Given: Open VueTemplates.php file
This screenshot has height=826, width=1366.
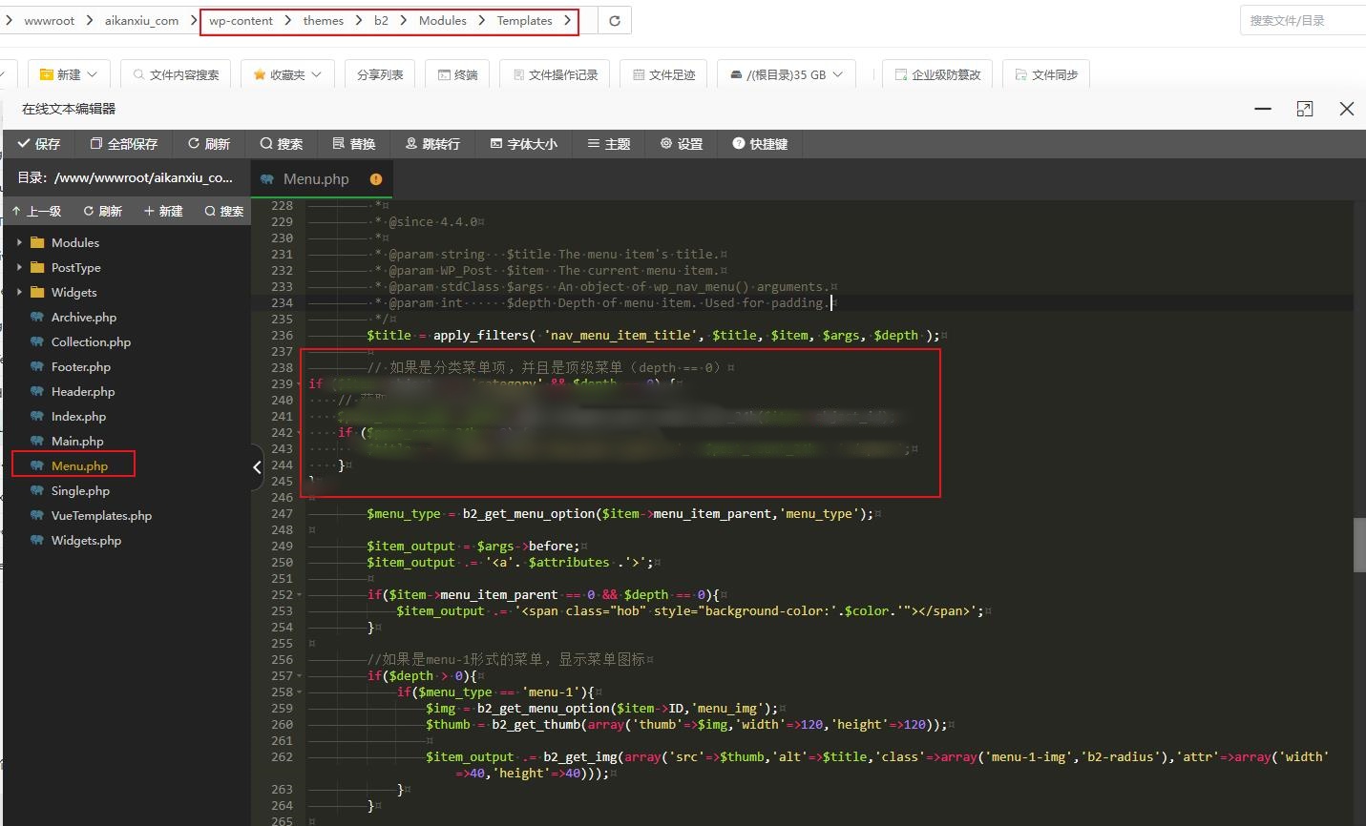Looking at the screenshot, I should click(101, 515).
